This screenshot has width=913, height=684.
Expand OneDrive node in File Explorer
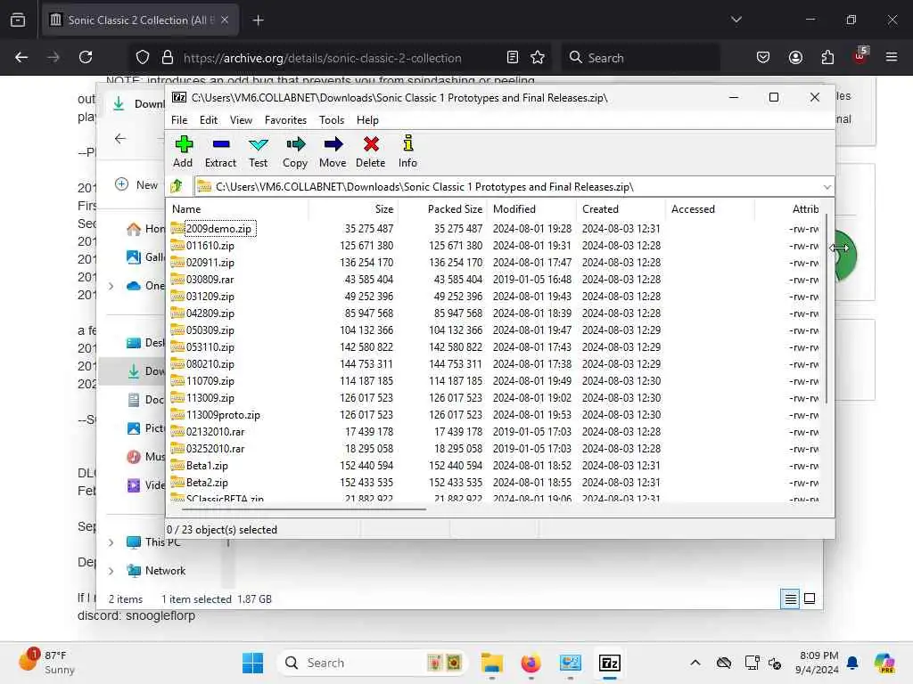pos(111,286)
